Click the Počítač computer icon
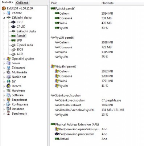This screenshot has width=144, height=146. tap(9, 13)
